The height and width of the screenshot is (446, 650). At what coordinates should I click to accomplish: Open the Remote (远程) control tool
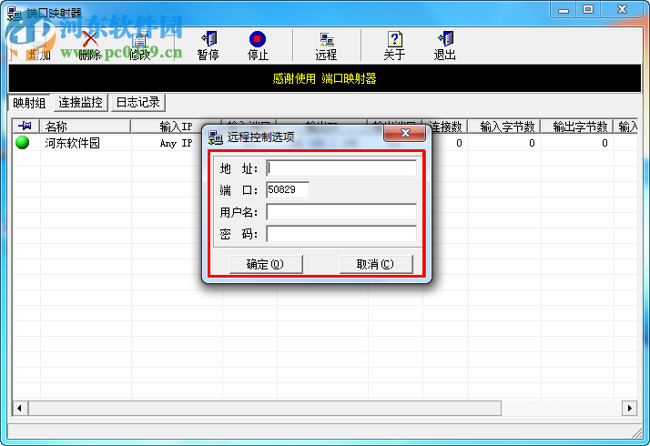[x=326, y=46]
